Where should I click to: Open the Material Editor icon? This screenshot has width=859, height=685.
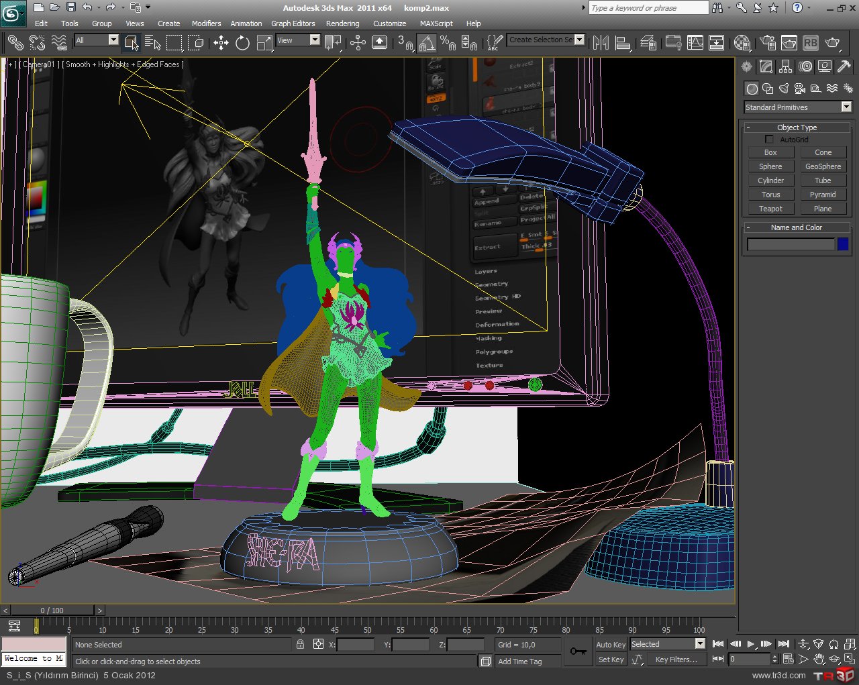pos(742,43)
